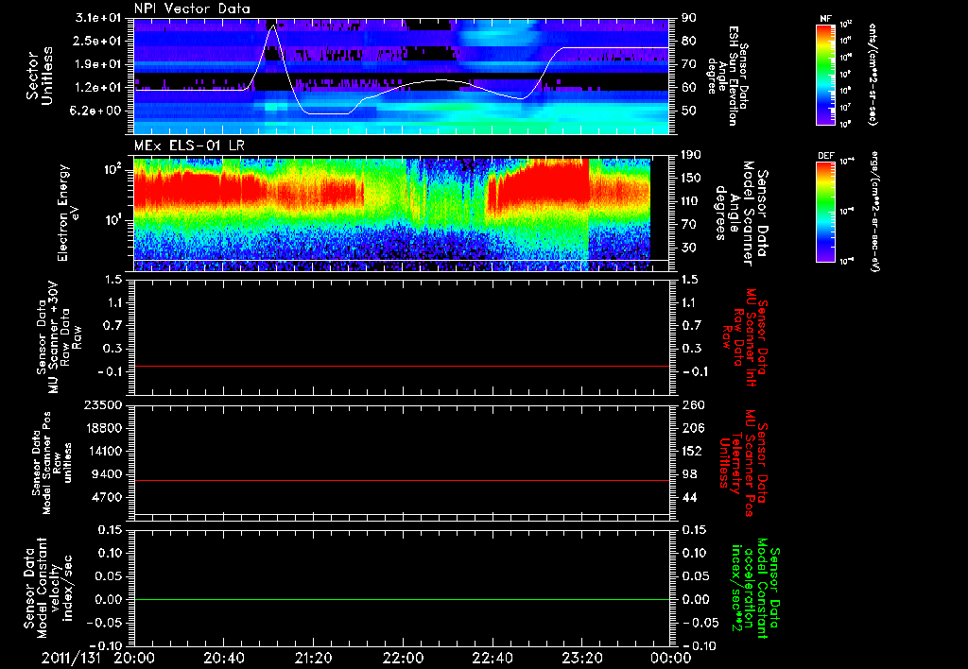Click the "98" telemetry axis tick
This screenshot has height=669, width=968.
(689, 474)
